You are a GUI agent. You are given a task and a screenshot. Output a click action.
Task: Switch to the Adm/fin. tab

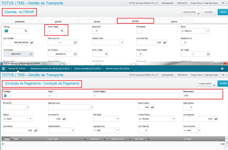58,22
